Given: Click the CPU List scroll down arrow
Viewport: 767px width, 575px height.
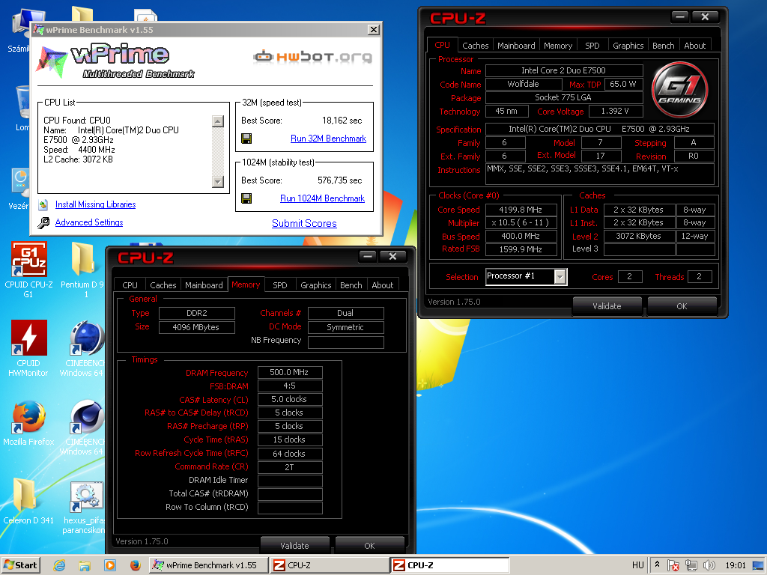Looking at the screenshot, I should click(218, 181).
